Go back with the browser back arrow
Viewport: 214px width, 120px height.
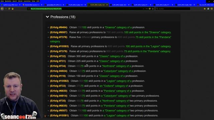(x=2, y=9)
